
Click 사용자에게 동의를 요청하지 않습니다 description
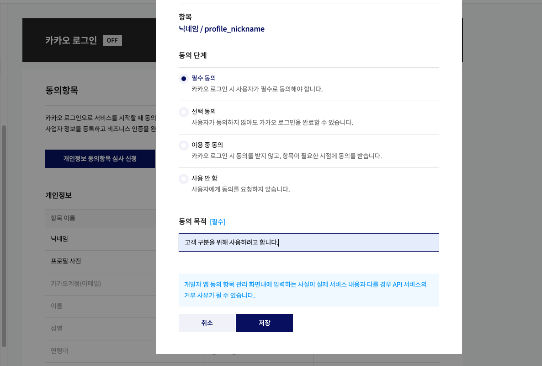240,189
